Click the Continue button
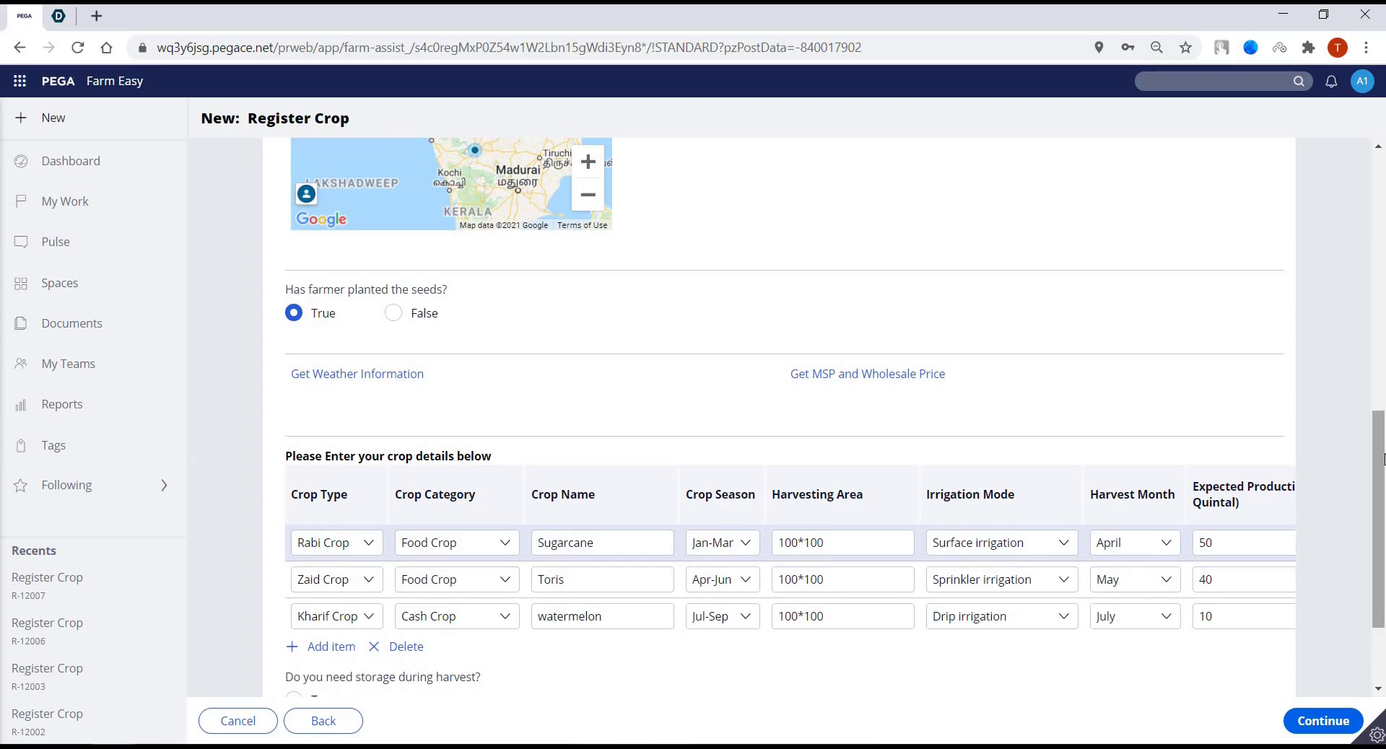Image resolution: width=1386 pixels, height=749 pixels. coord(1322,721)
